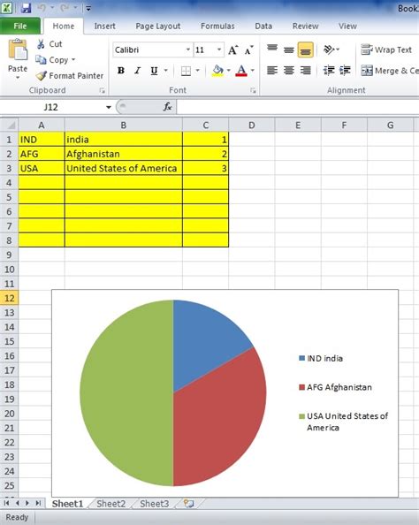
Task: Switch to the Formulas tab
Action: 217,27
